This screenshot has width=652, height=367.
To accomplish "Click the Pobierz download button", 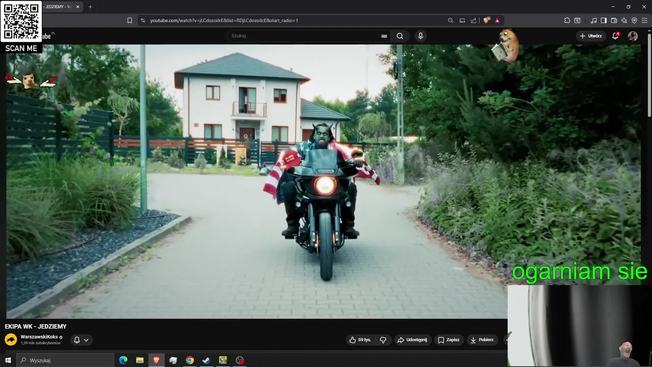I will point(482,340).
